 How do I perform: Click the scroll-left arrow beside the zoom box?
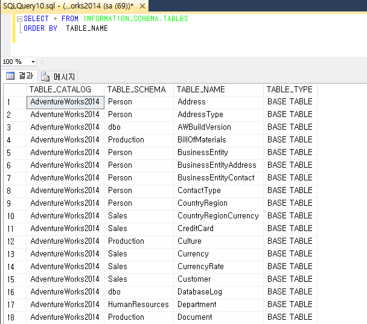point(42,62)
